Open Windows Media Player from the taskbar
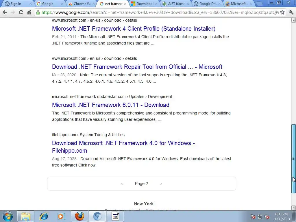Screen dimensions: 296x222 click(61, 216)
